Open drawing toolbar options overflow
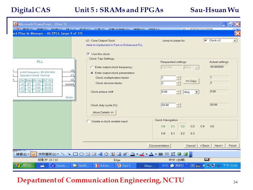Screen dimensions: 253x190 [x=191, y=154]
